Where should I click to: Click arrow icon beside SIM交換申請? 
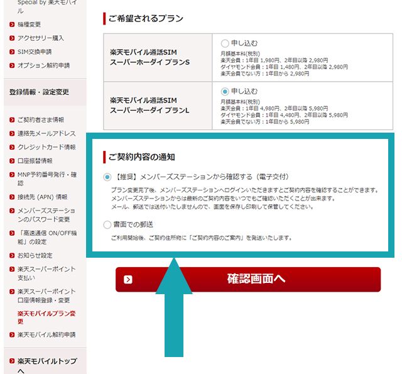[12, 52]
